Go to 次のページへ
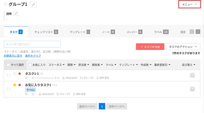This screenshot has width=204, height=113. click(x=117, y=106)
